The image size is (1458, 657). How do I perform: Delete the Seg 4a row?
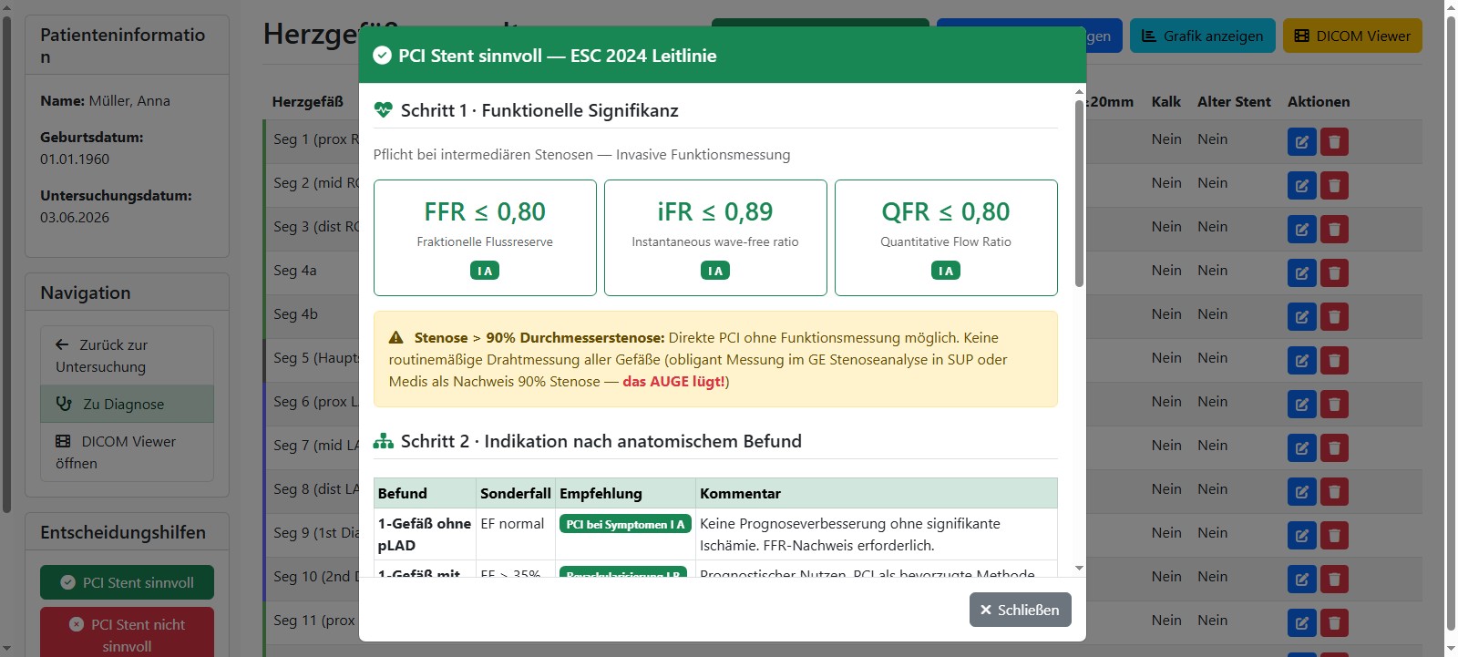[1334, 273]
